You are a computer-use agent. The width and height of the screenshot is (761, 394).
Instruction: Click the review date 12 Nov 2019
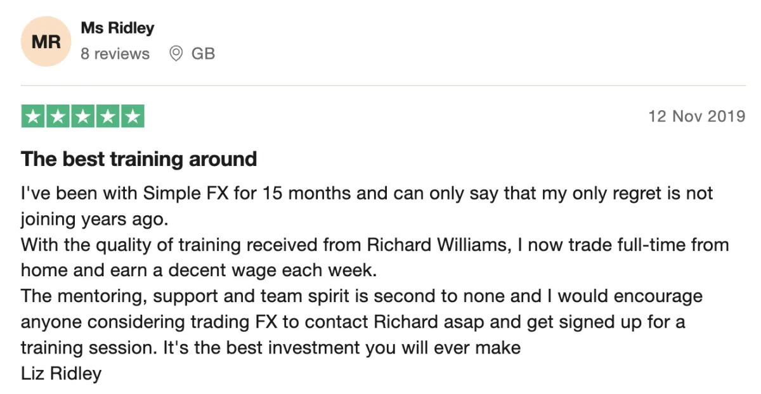click(697, 117)
